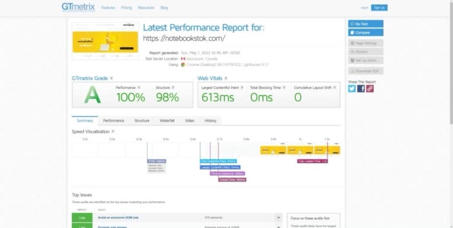453x228 pixels.
Task: Click the Log In link
Action: coord(364,8)
